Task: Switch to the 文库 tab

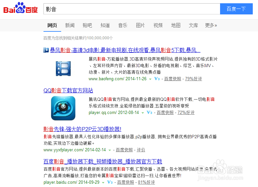Action: tap(193, 25)
